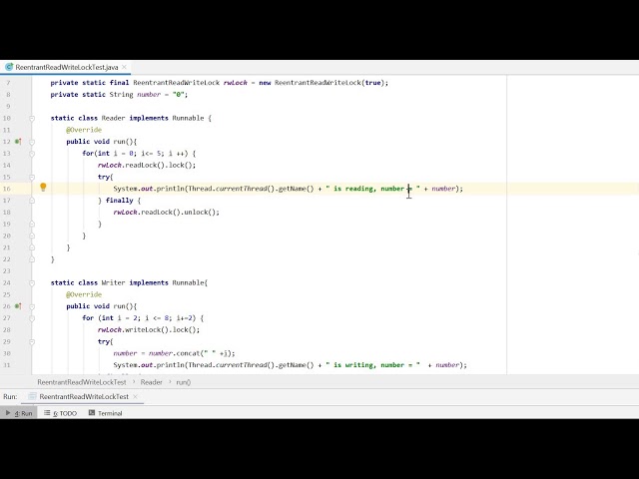
Task: Click the run configuration icon beside ReentrantReadWriteLockTest
Action: coord(32,396)
